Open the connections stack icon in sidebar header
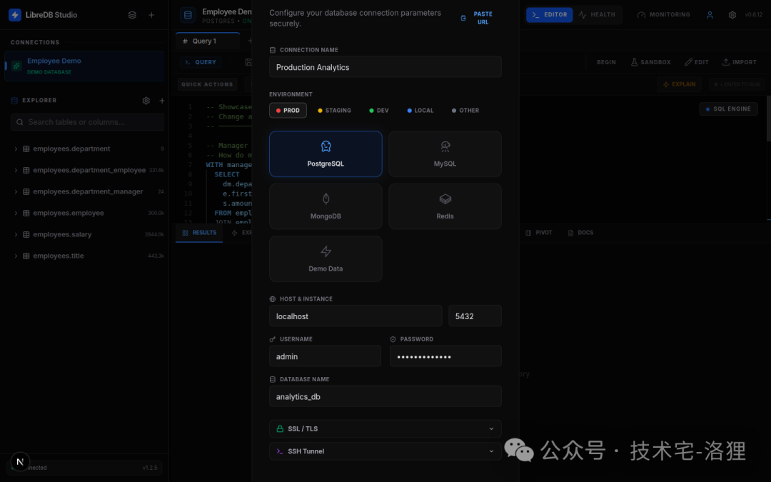The image size is (771, 482). [132, 15]
